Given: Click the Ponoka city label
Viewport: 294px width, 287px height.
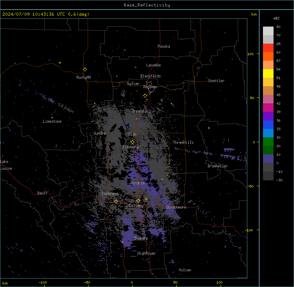Looking at the screenshot, I should pyautogui.click(x=164, y=46).
